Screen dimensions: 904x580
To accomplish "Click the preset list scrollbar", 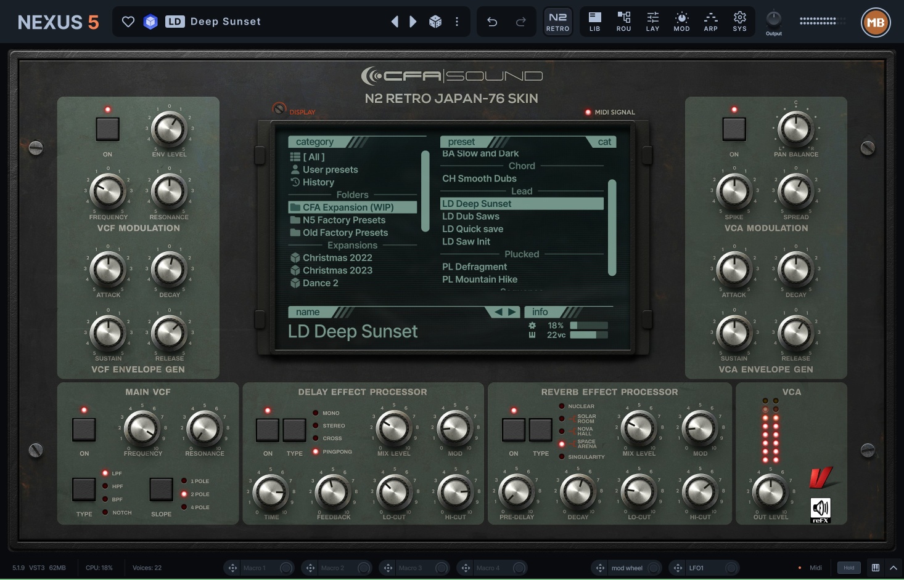I will (x=612, y=227).
